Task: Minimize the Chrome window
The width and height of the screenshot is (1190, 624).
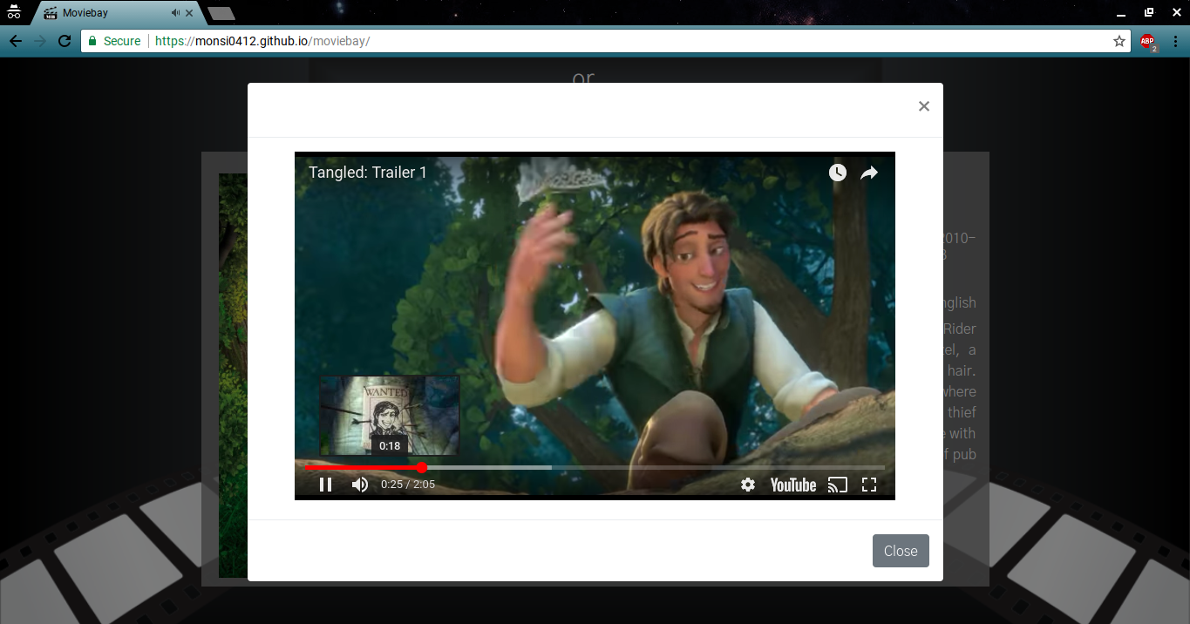Action: point(1121,12)
